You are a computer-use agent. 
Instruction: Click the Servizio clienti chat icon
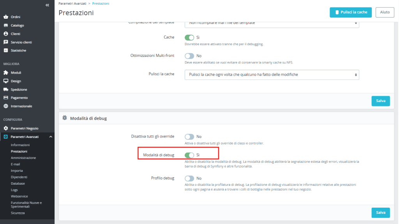6,42
